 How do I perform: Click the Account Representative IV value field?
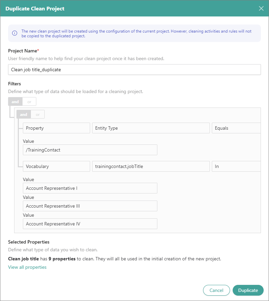click(x=90, y=224)
